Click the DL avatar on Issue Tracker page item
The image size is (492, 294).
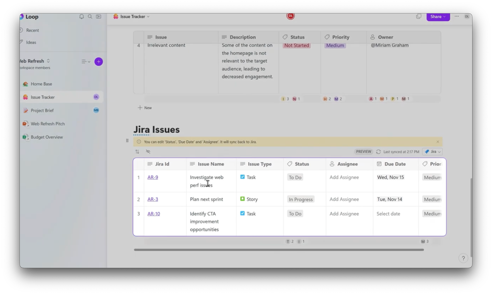tap(97, 97)
